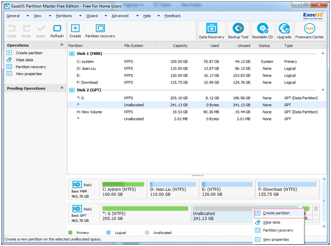Viewport: 331px width, 246px height.
Task: Click the panel splitter dots handle
Action: 197,176
